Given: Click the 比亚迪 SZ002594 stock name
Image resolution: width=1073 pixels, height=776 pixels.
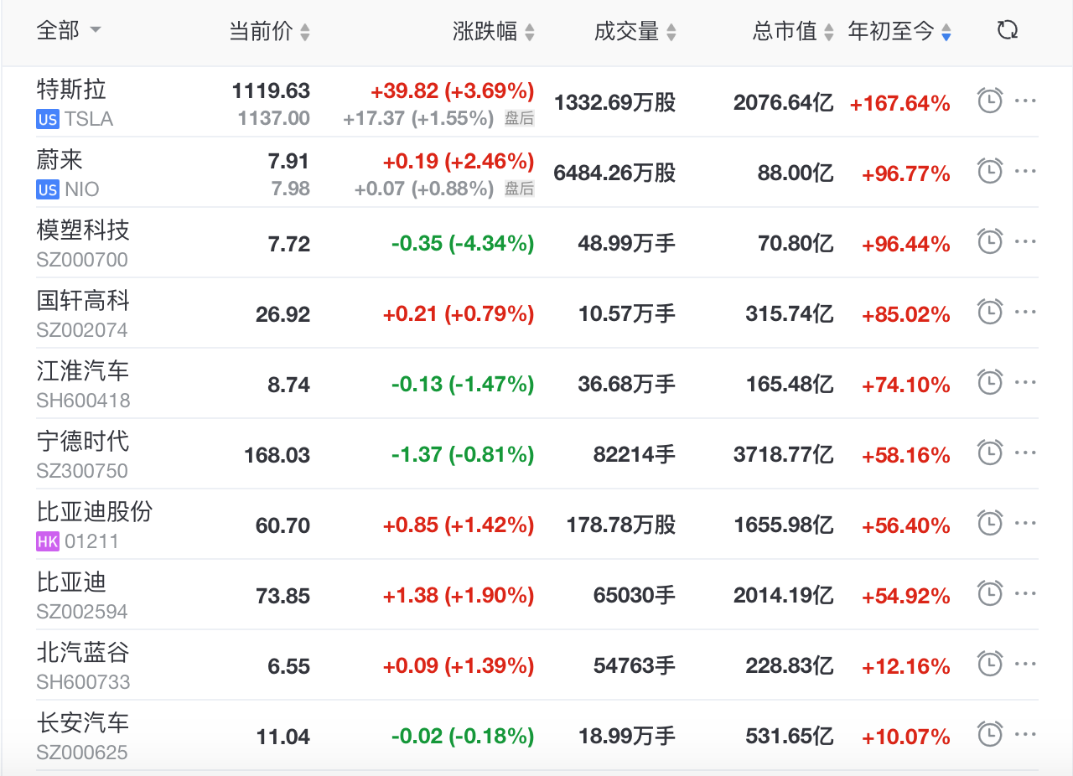Looking at the screenshot, I should coord(71,582).
